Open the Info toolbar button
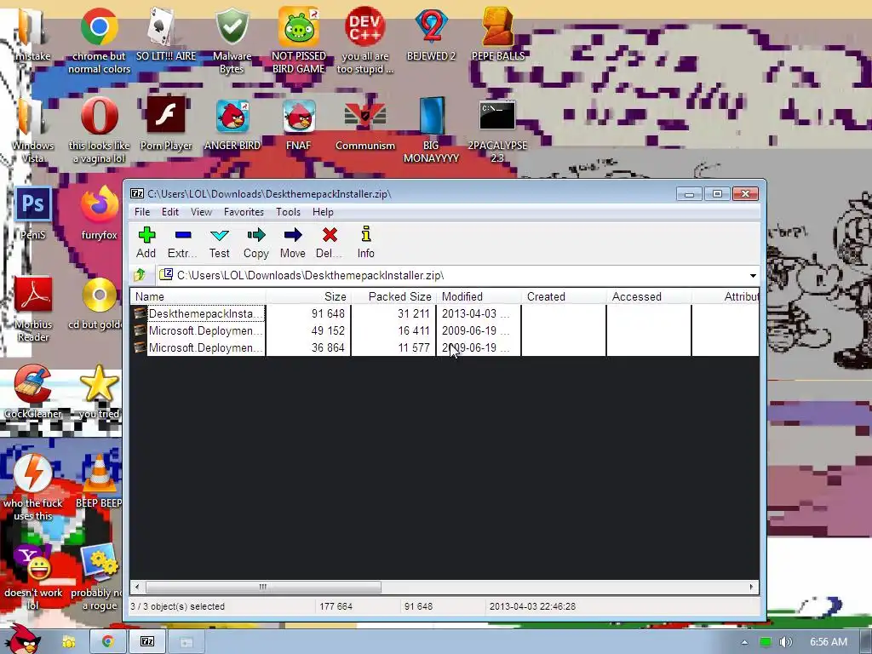 click(365, 243)
